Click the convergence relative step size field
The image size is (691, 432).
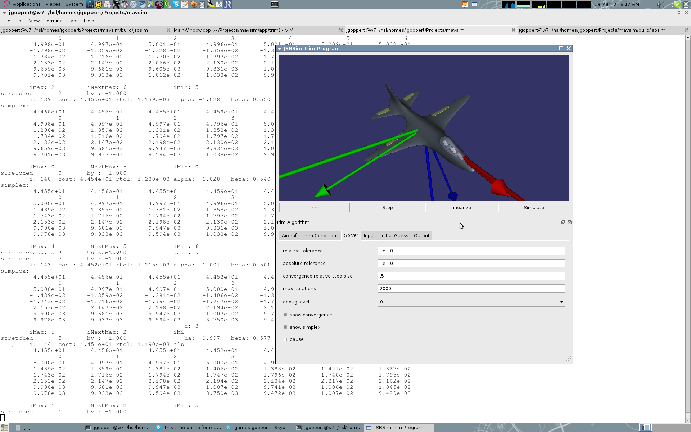(x=471, y=276)
